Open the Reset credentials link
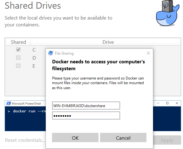The height and width of the screenshot is (149, 183). 25,140
